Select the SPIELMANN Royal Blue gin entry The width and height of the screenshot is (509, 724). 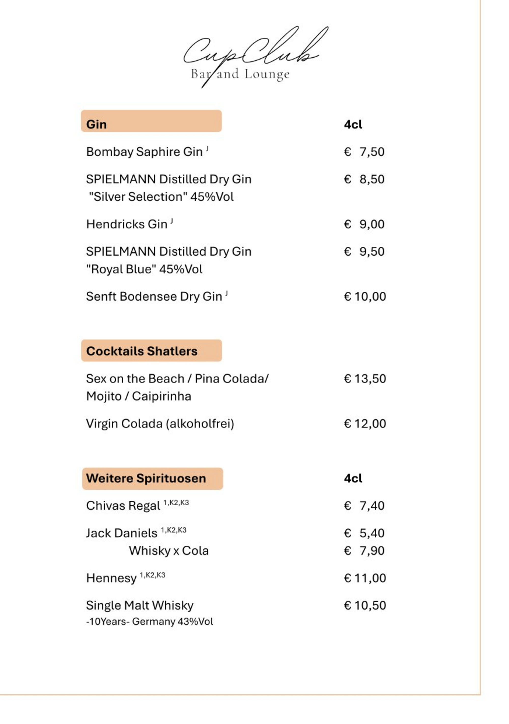[169, 260]
